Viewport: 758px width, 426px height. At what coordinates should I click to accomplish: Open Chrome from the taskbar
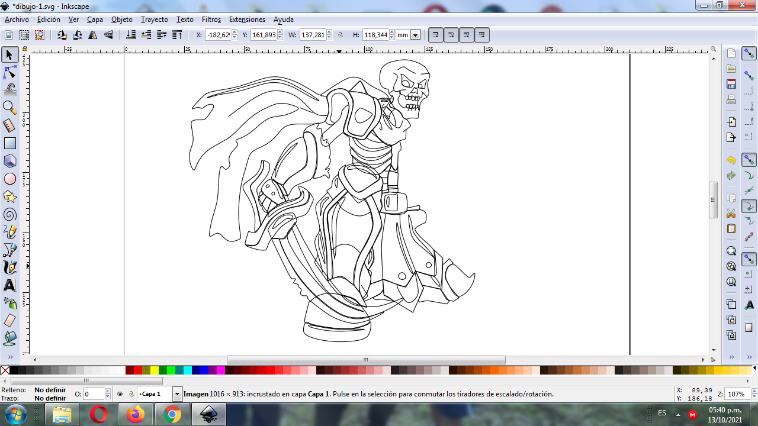(172, 414)
